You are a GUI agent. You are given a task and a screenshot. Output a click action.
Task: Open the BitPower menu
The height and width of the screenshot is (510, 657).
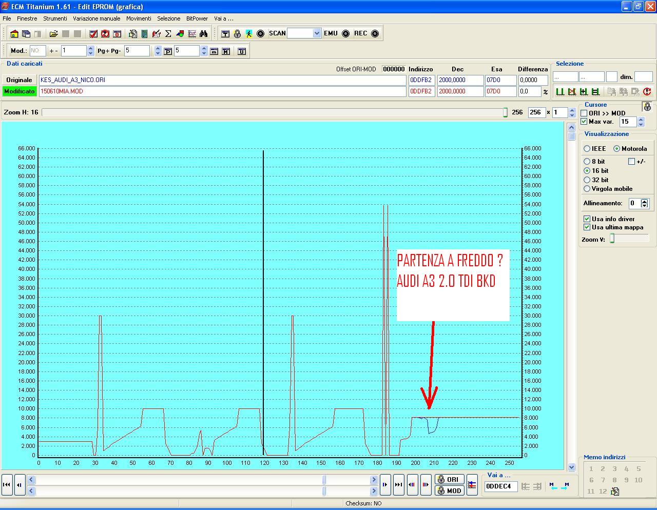coord(197,18)
